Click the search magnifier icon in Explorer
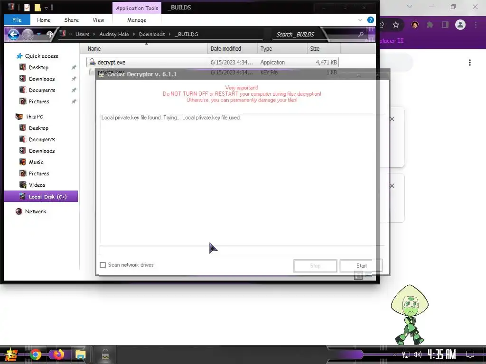The image size is (486, 364). tap(361, 34)
